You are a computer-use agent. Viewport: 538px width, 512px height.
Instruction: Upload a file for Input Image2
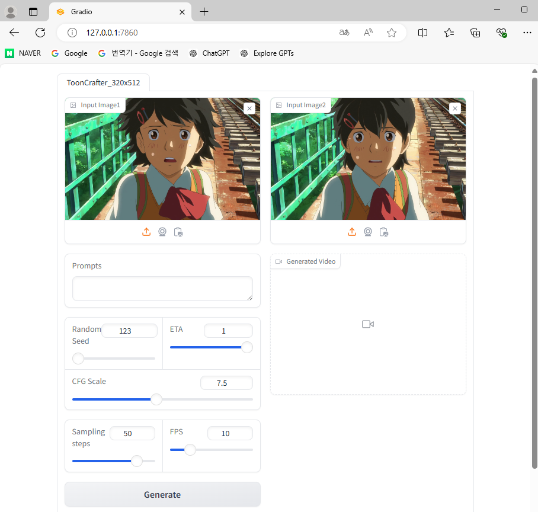352,232
